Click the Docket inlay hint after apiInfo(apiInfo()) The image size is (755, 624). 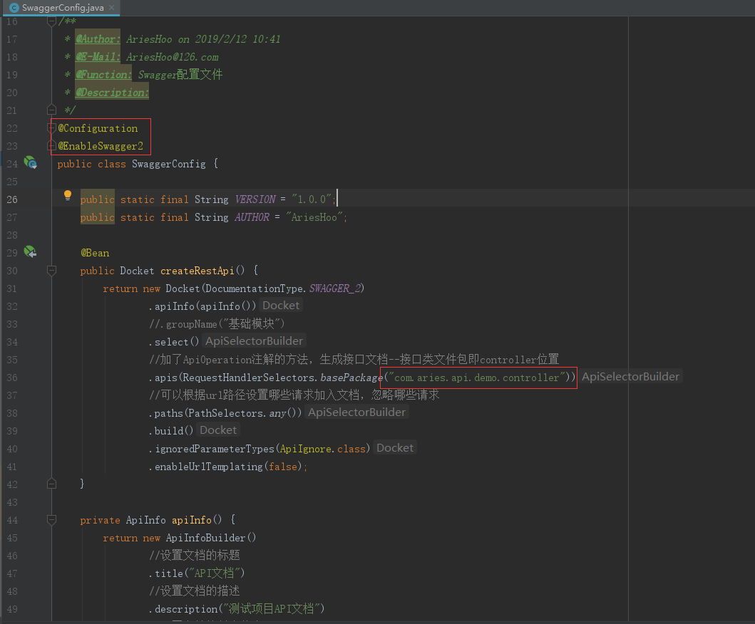point(281,306)
